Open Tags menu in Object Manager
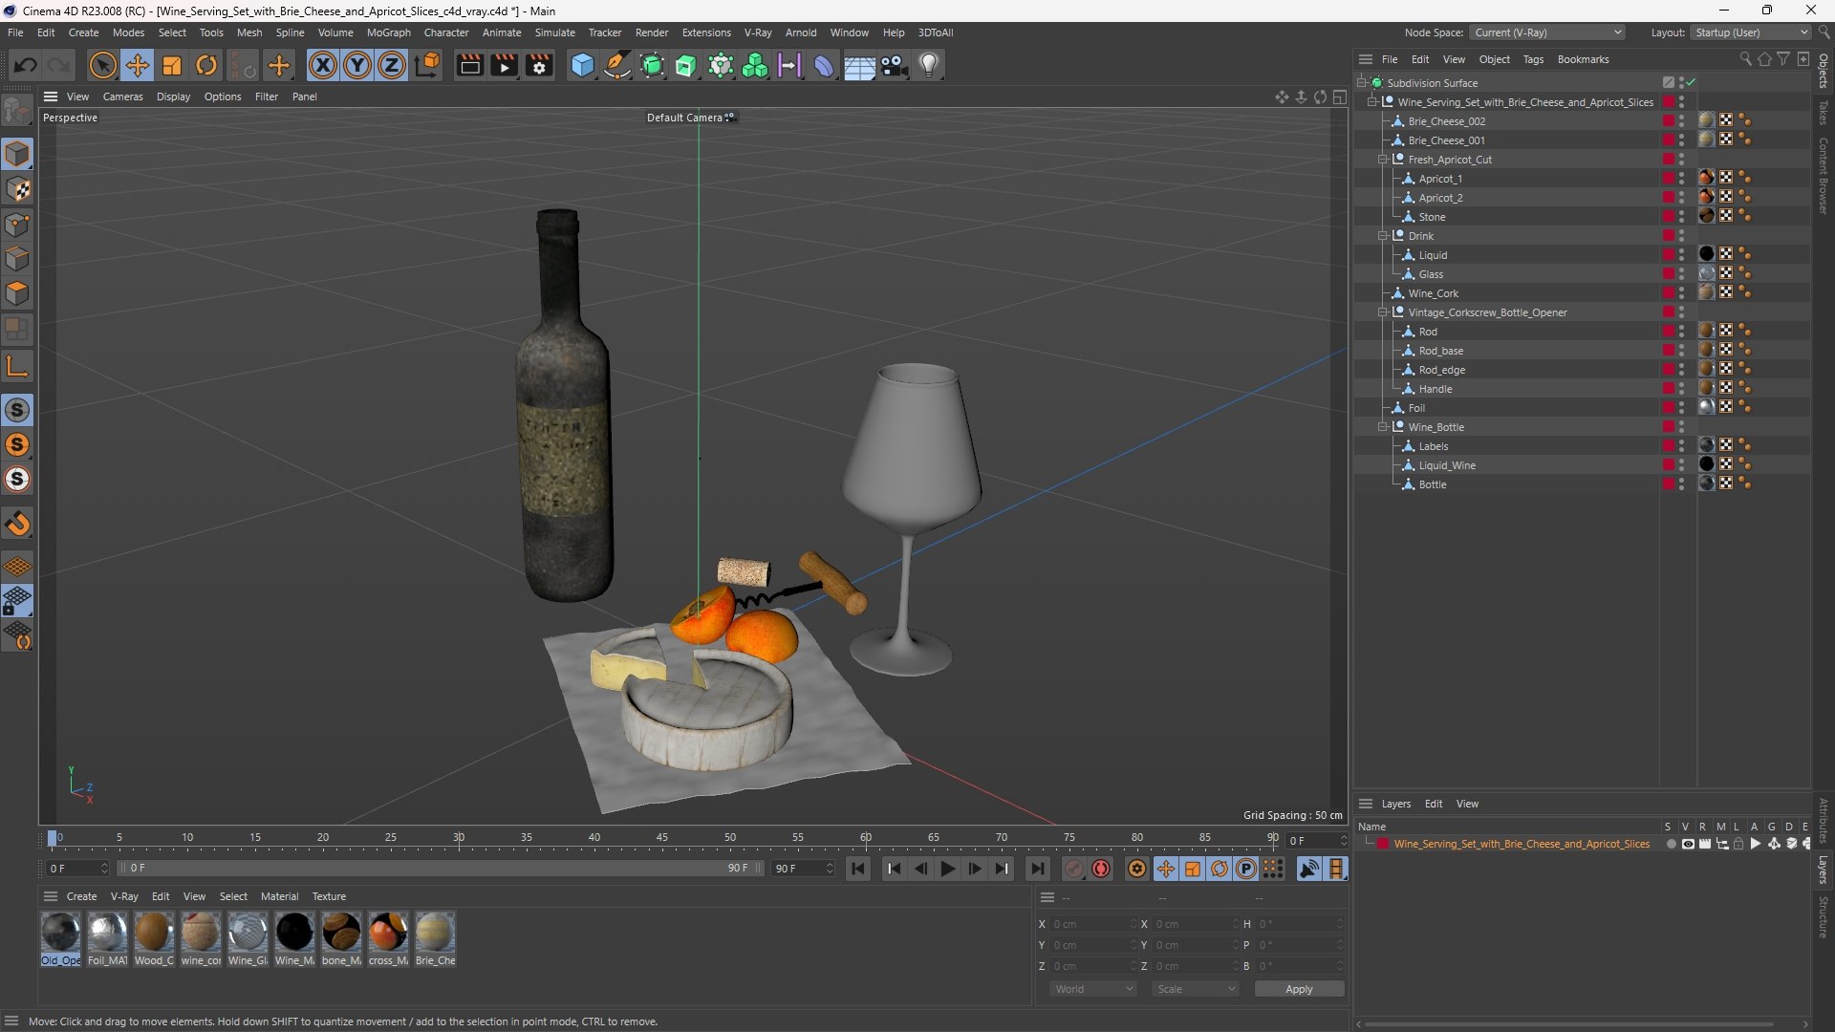 [1533, 59]
